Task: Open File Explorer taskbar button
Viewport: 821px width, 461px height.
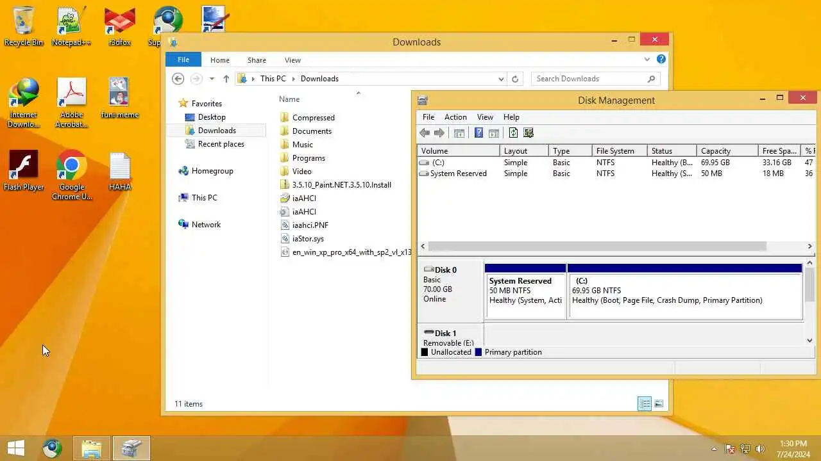Action: point(92,448)
